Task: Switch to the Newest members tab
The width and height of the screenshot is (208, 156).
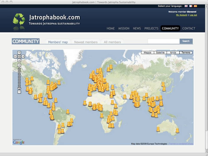Action: (86, 42)
